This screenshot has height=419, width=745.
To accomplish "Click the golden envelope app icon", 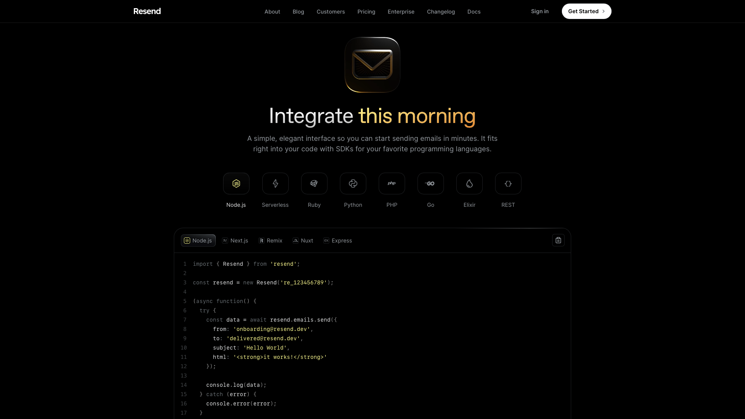I will (372, 65).
